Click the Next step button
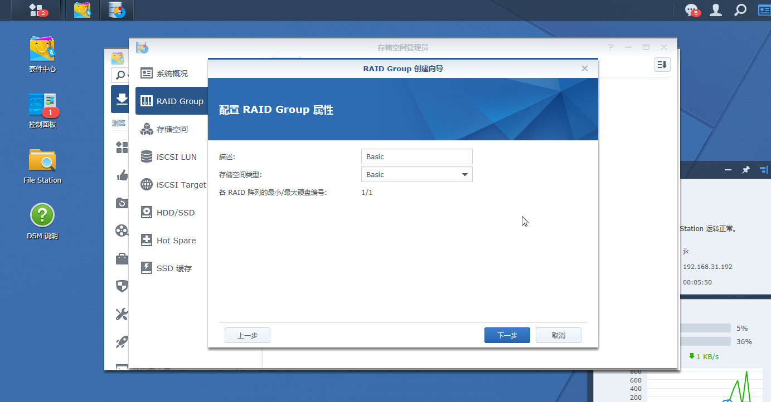The height and width of the screenshot is (402, 771). click(507, 335)
